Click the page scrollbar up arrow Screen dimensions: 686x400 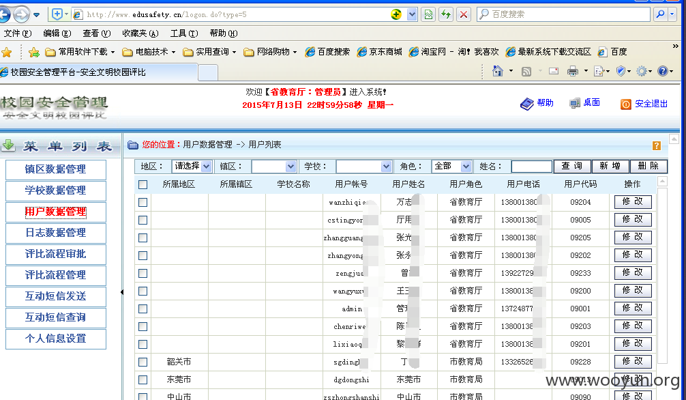[x=674, y=139]
